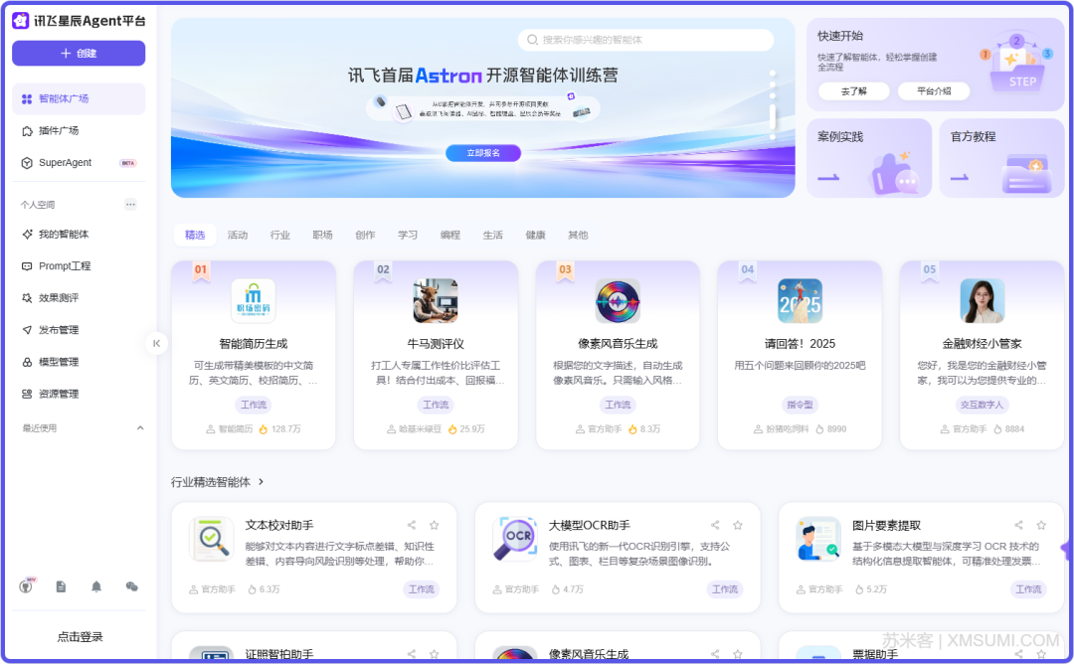Click the 个人空间 section label

click(38, 205)
